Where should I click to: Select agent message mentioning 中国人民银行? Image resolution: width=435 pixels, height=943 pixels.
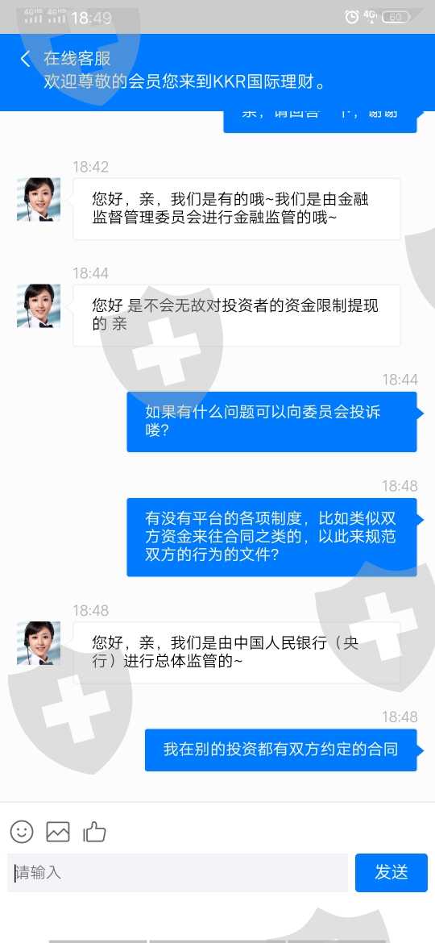tap(237, 652)
